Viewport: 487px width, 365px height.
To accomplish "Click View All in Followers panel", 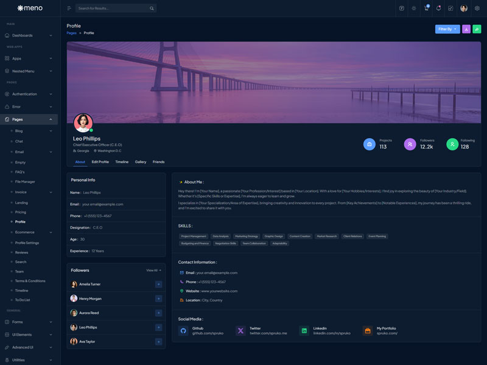I will [x=153, y=270].
